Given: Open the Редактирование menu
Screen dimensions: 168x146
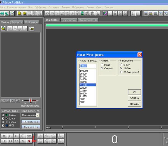Looking at the screenshot, I should click(x=17, y=7).
